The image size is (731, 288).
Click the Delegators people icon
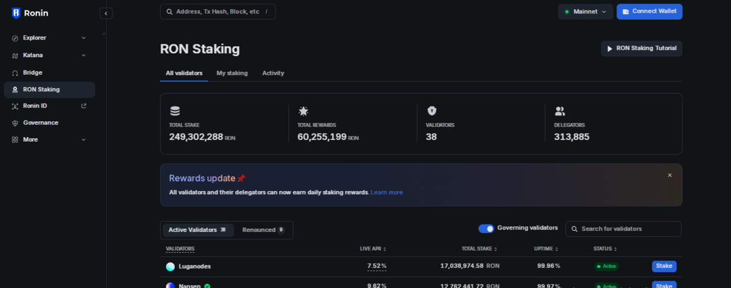coord(560,111)
